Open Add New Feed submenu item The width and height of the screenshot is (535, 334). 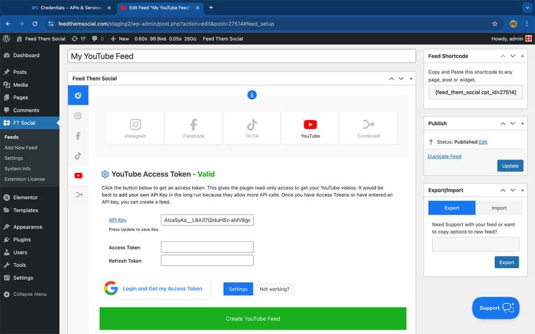[x=21, y=148]
